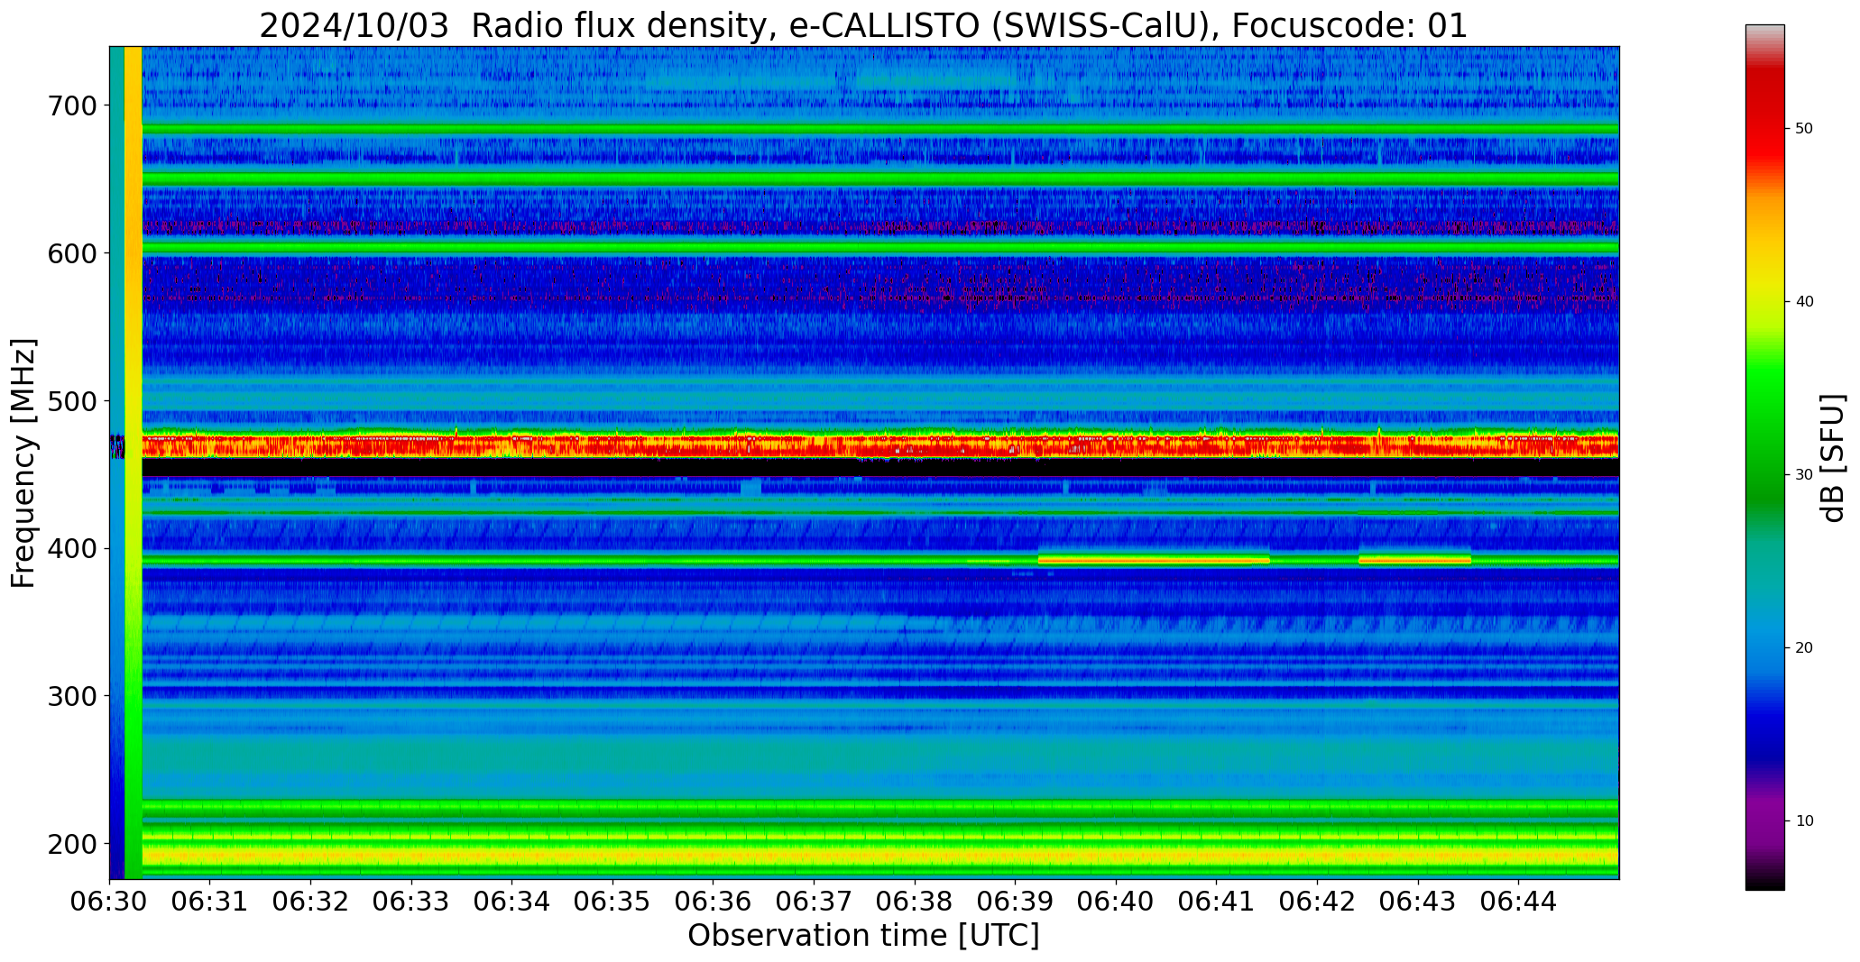Click the 'dB [SFU]' colorbar label
This screenshot has width=1860, height=962.
click(x=1832, y=458)
